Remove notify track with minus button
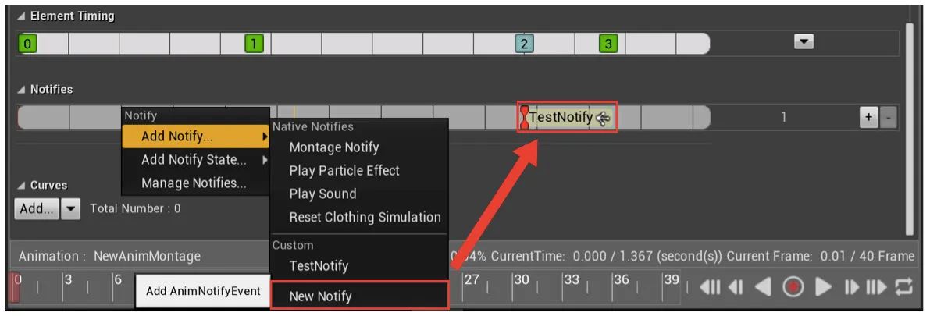This screenshot has width=930, height=316. [888, 117]
